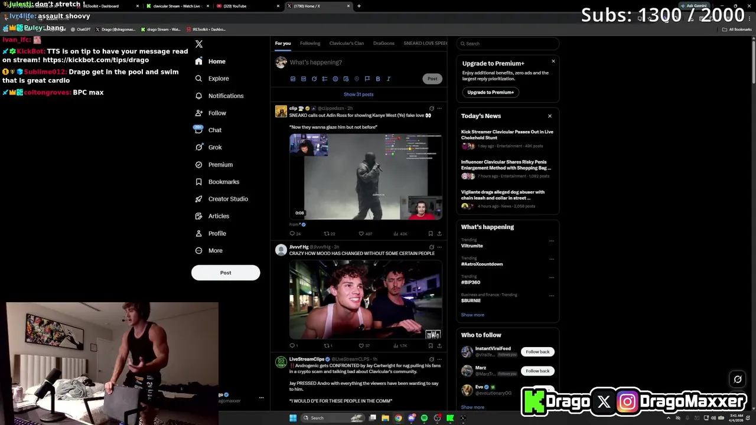The image size is (756, 425).
Task: Open the More menu in sidebar
Action: click(208, 250)
